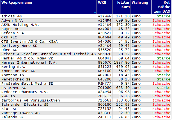Select the adidas AG row name
This screenshot has height=120, width=172.
[x=12, y=16]
